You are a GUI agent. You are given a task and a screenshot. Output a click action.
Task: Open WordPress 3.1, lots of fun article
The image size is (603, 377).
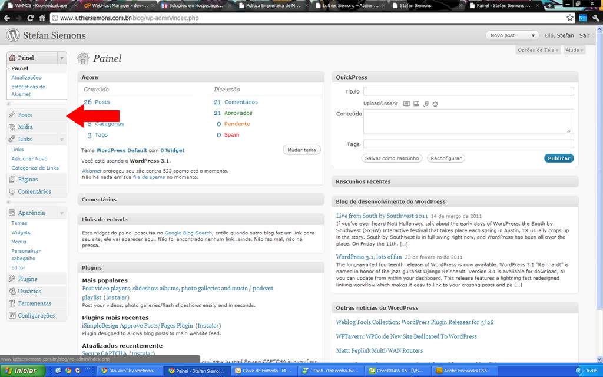click(369, 257)
